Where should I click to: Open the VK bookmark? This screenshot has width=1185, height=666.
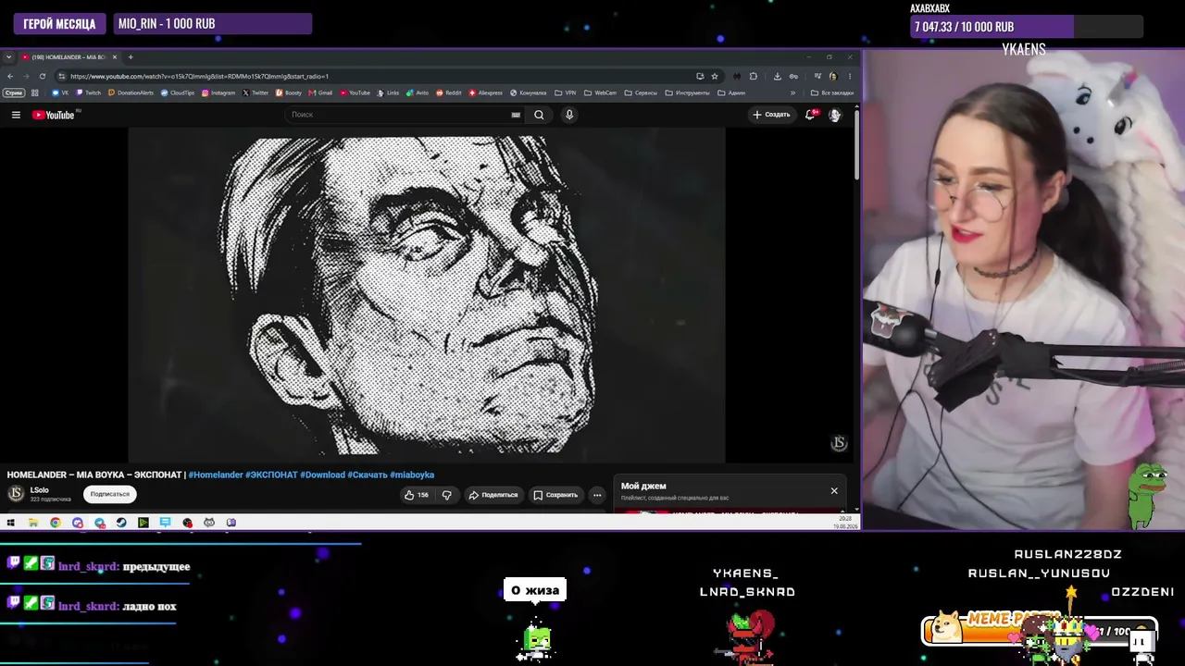click(60, 92)
